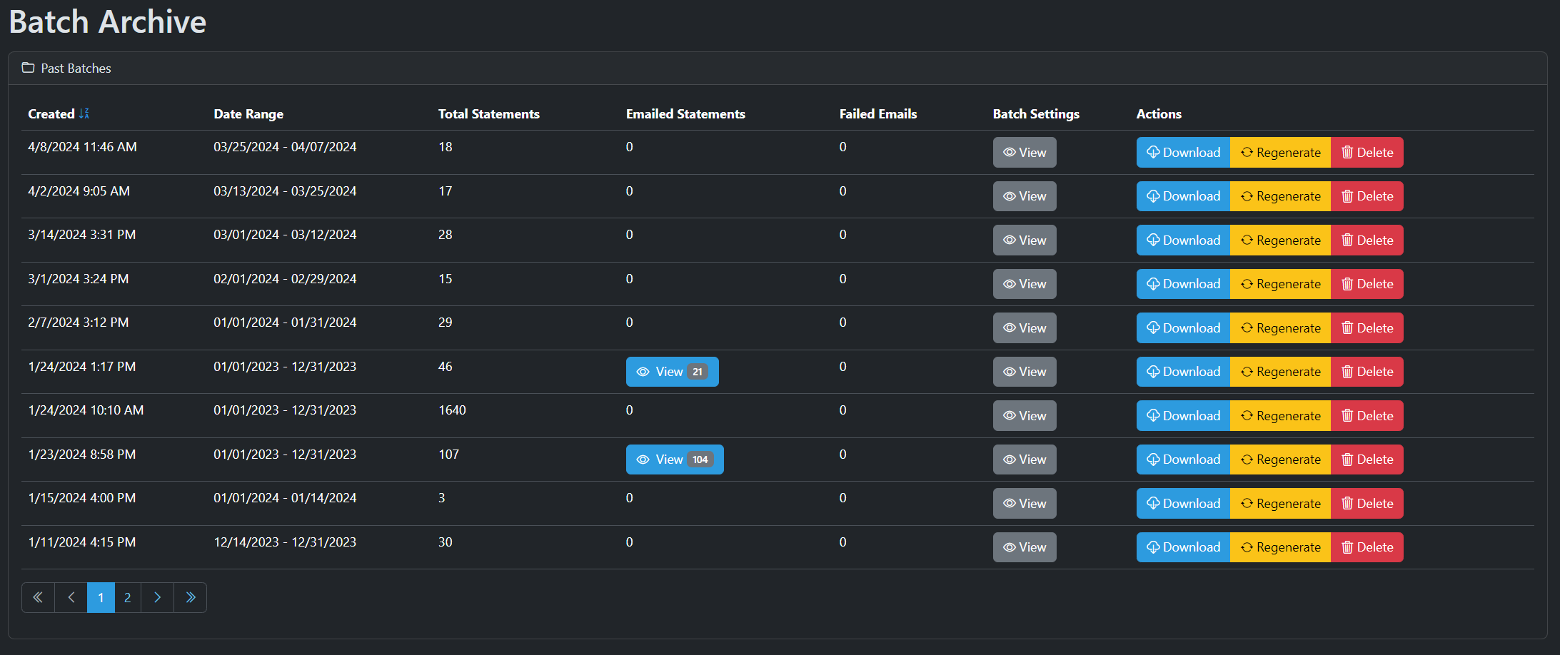Click the folder icon next to Past Batches
1560x655 pixels.
(28, 68)
